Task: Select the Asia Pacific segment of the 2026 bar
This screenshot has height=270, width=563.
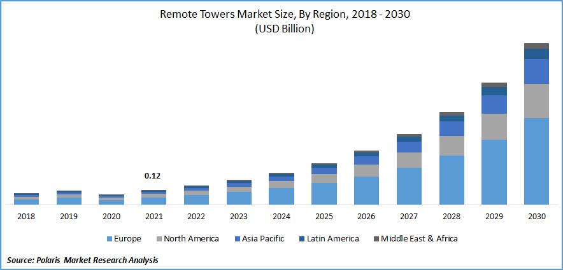Action: [367, 161]
